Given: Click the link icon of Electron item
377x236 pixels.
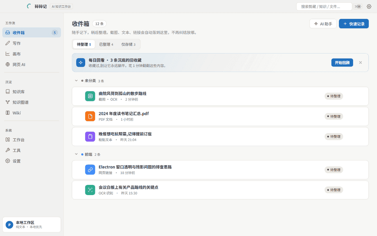Looking at the screenshot, I should (90, 170).
